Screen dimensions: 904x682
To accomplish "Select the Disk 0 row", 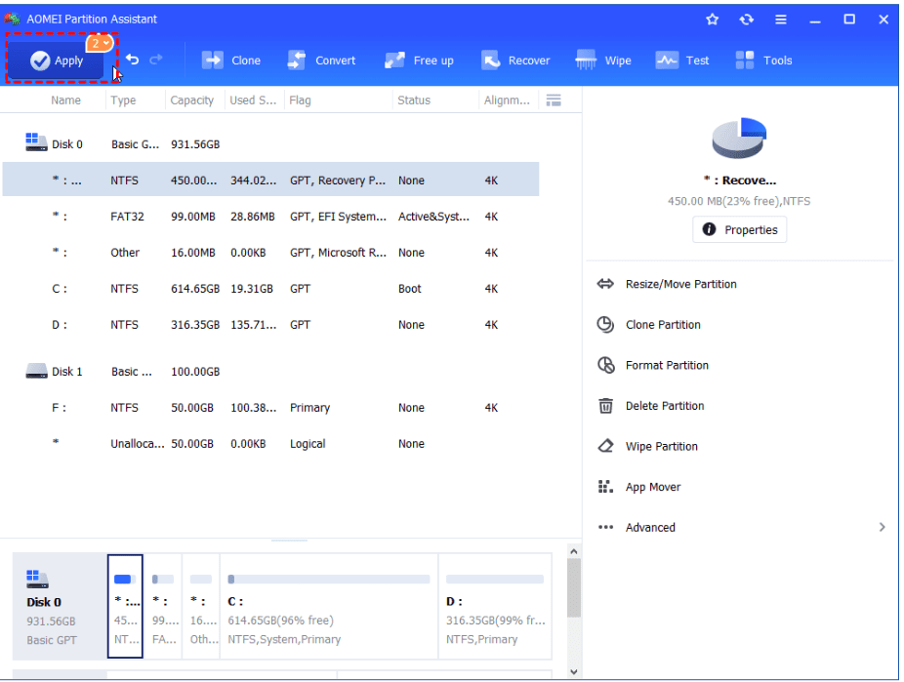I will 270,144.
